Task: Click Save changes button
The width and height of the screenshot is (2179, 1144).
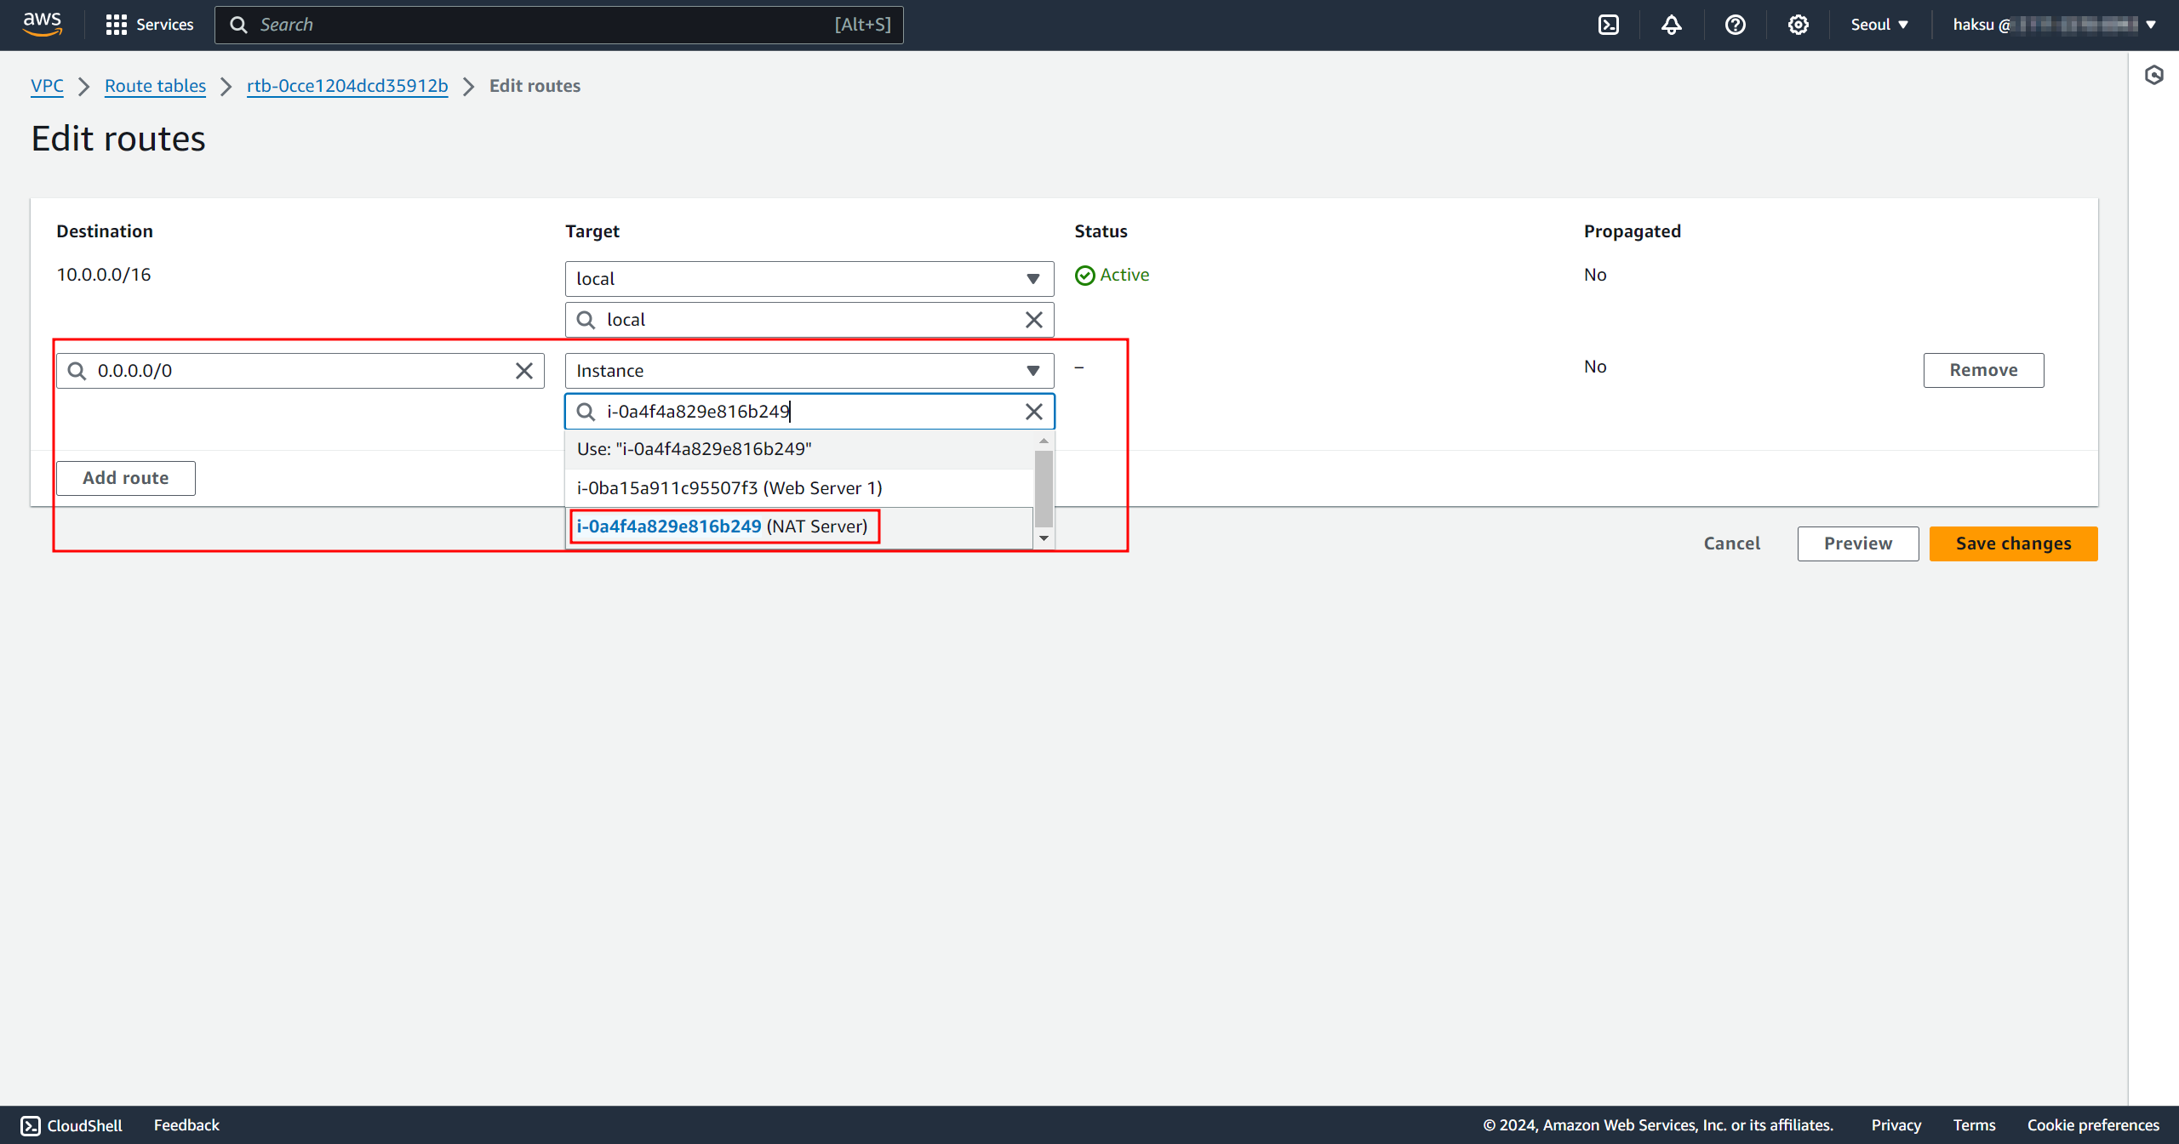Action: click(2013, 544)
